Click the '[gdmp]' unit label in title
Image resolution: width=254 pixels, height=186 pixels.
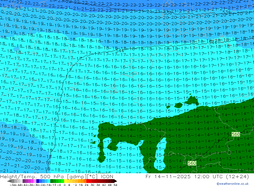click(x=77, y=176)
